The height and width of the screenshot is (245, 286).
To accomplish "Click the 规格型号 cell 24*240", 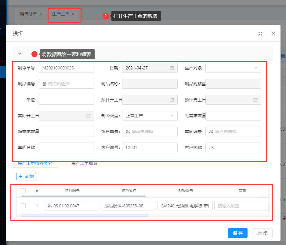I will [x=185, y=206].
